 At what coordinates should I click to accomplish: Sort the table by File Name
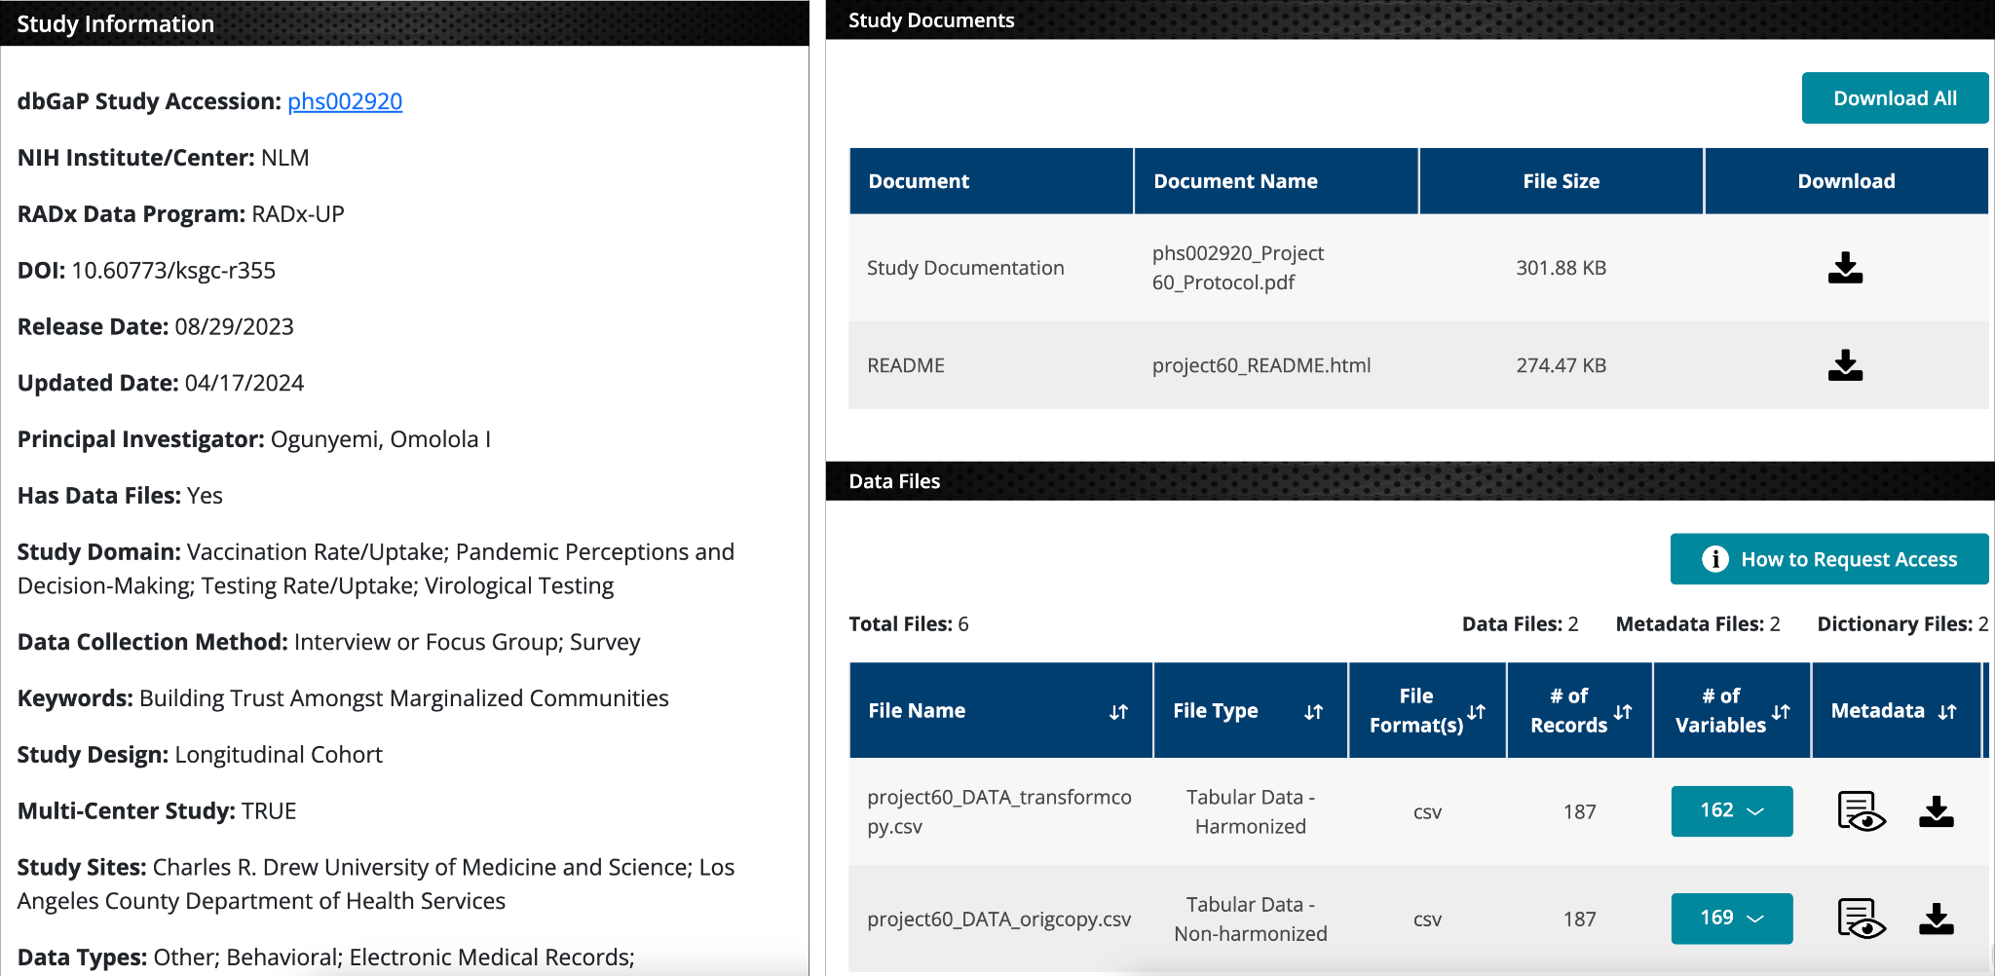[x=1118, y=712]
